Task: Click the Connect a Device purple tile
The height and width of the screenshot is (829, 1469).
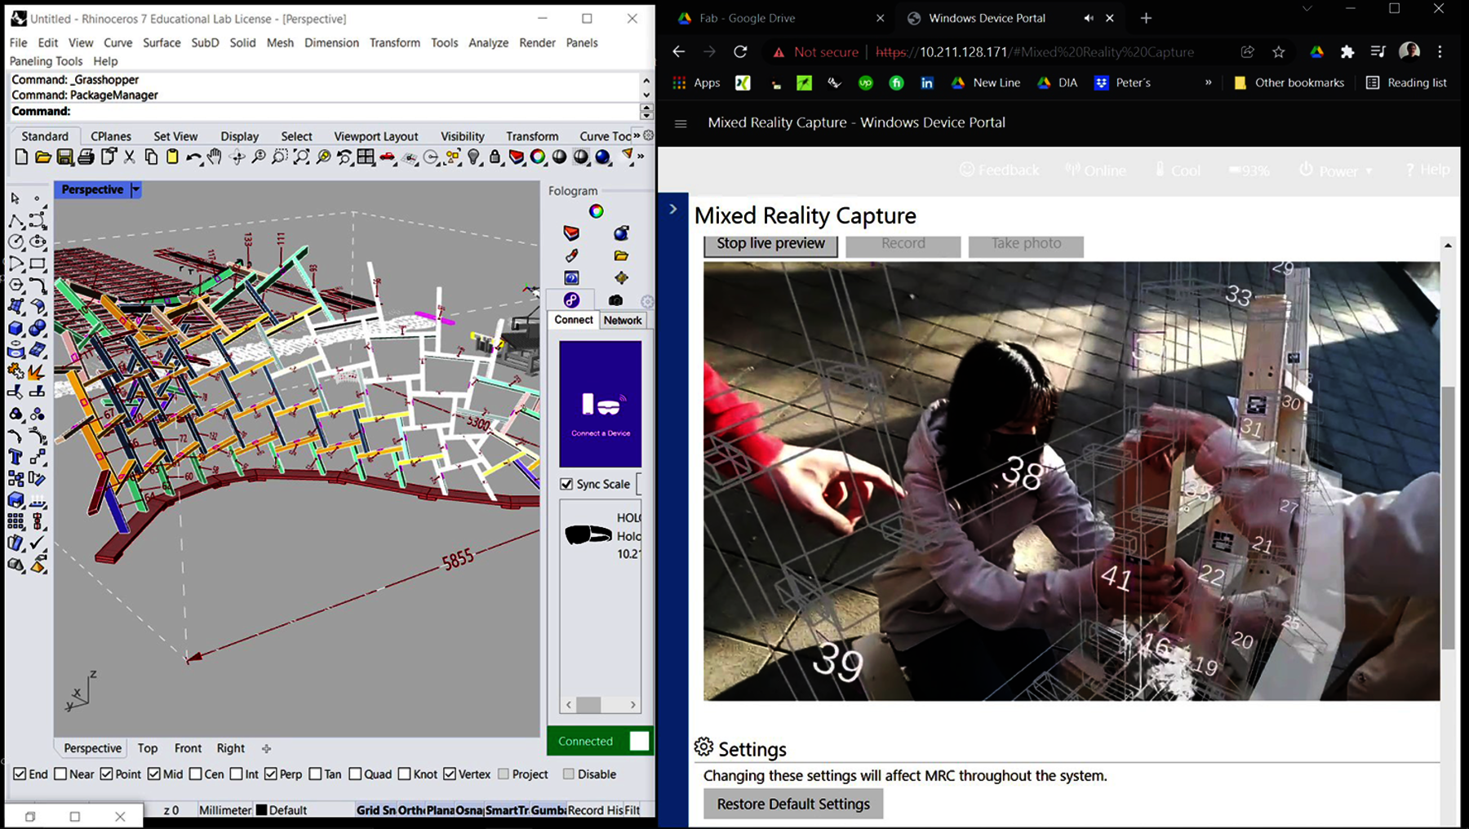Action: [x=601, y=404]
